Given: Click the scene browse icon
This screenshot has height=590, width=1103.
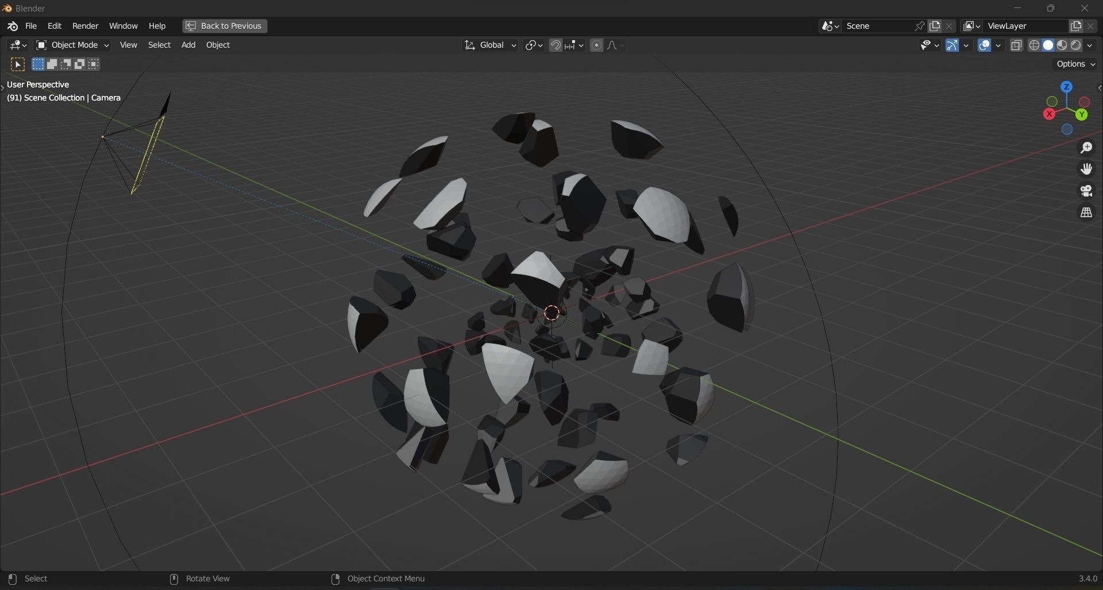Looking at the screenshot, I should (x=830, y=26).
